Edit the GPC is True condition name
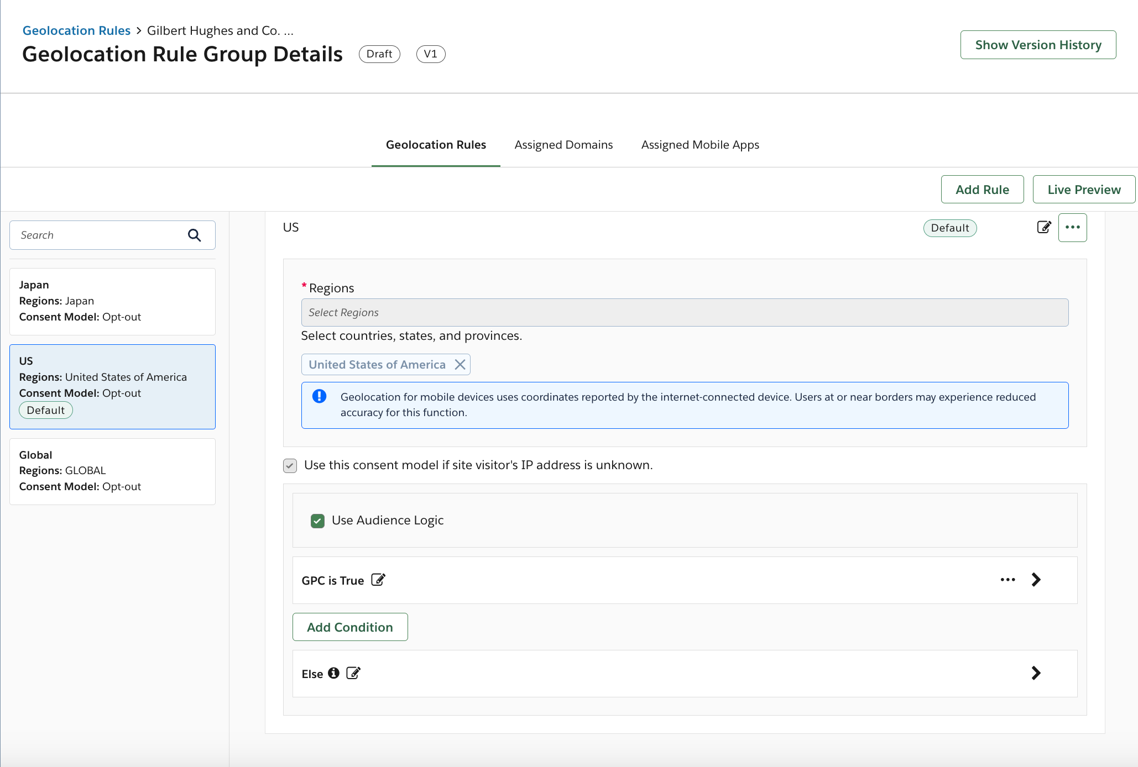The width and height of the screenshot is (1138, 767). [378, 580]
